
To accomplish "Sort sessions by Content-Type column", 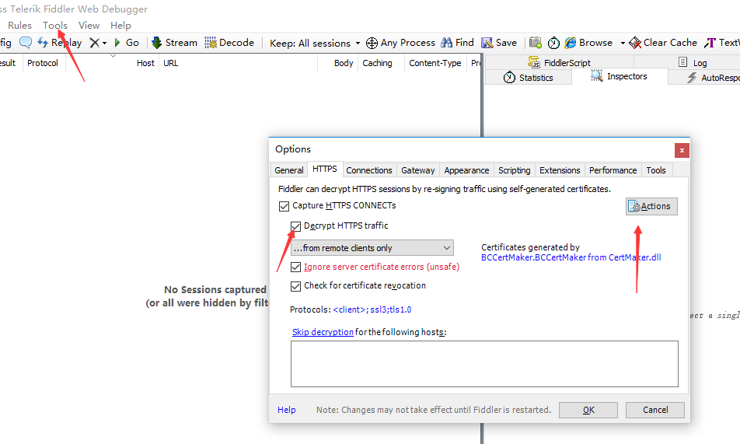I will click(x=435, y=63).
